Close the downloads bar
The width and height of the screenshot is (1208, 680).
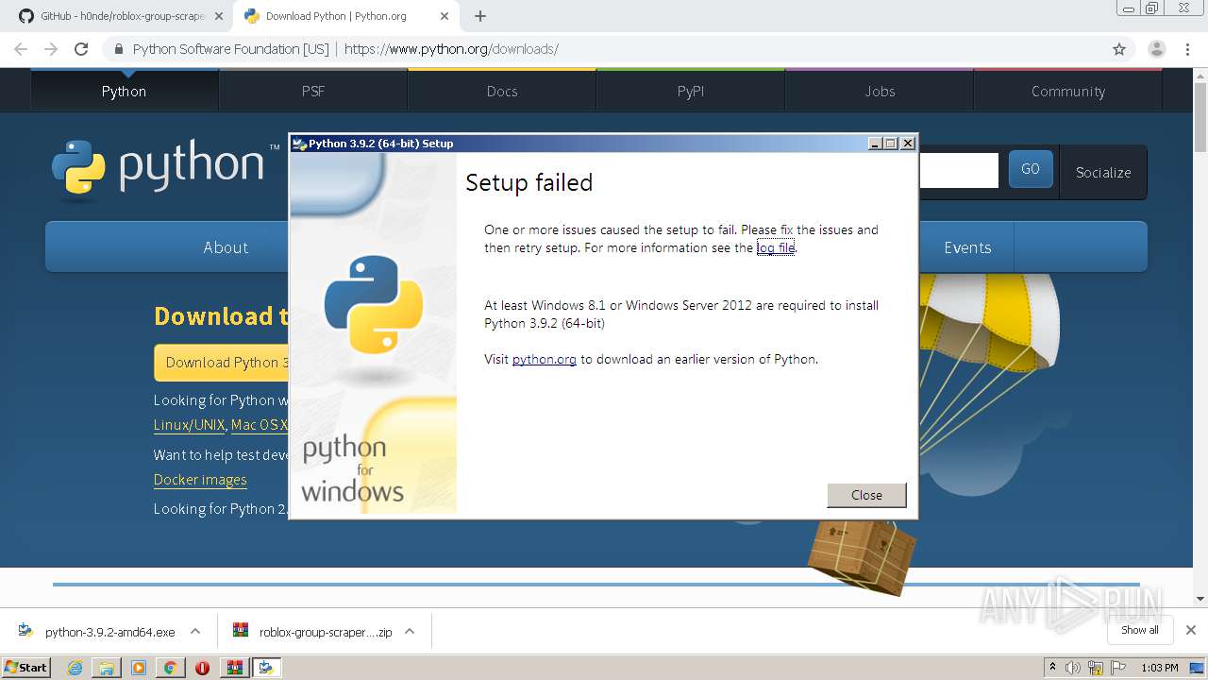[1191, 630]
